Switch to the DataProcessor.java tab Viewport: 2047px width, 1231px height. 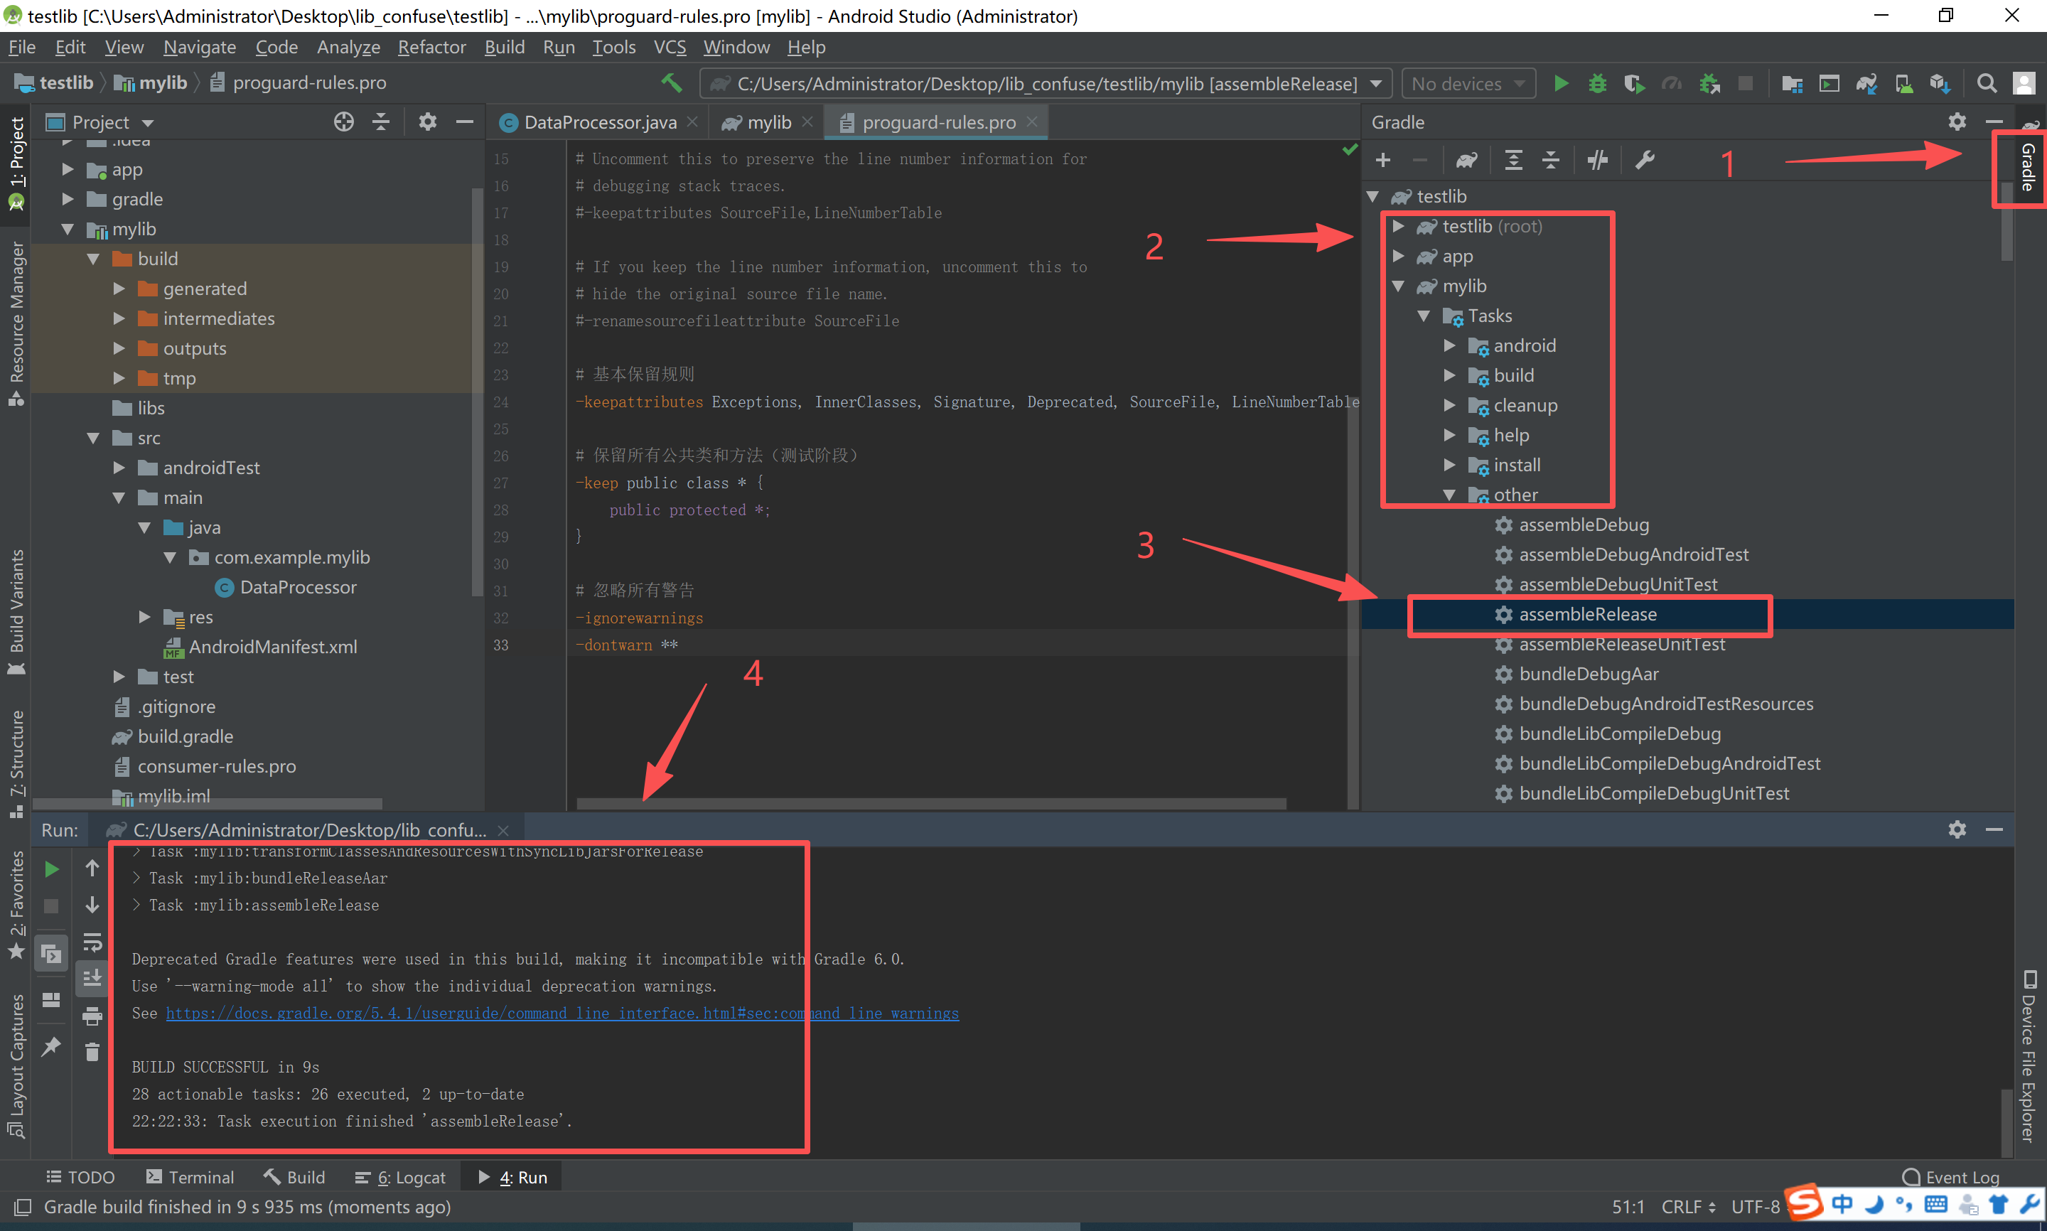(599, 123)
